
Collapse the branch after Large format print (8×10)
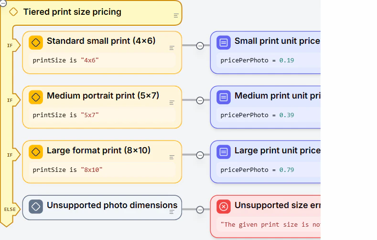(200, 155)
